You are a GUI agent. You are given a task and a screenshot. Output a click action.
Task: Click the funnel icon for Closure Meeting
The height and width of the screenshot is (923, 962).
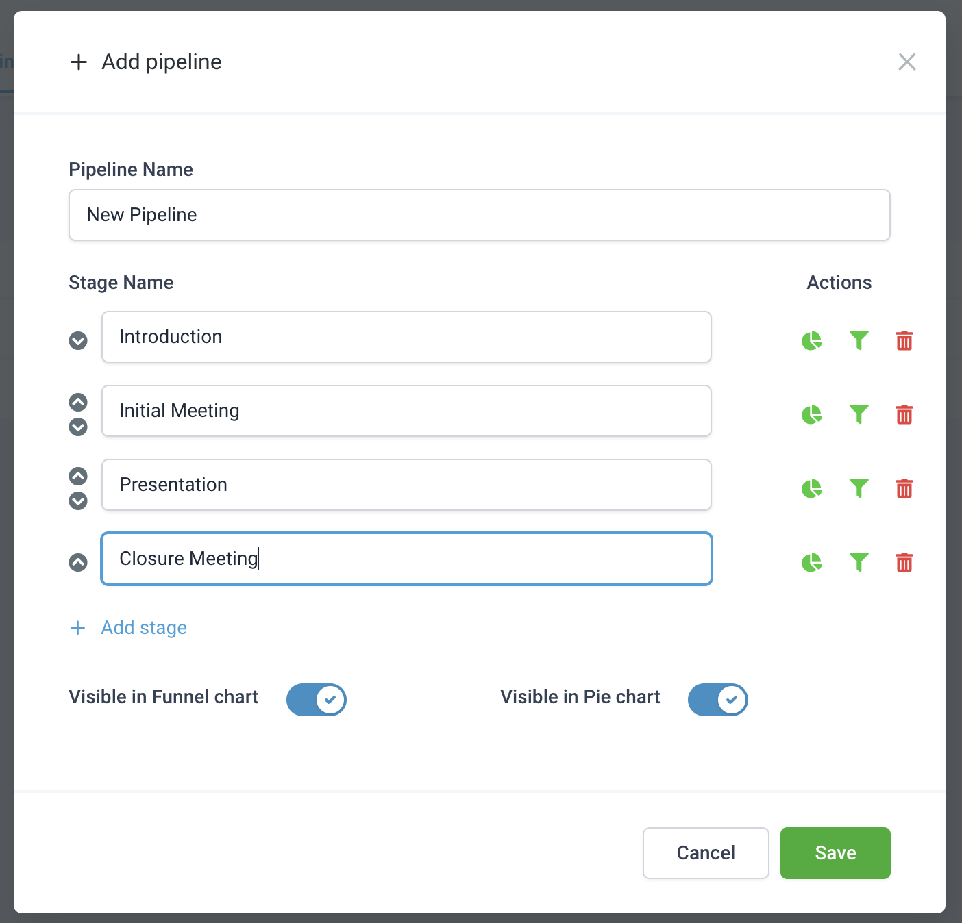coord(859,562)
